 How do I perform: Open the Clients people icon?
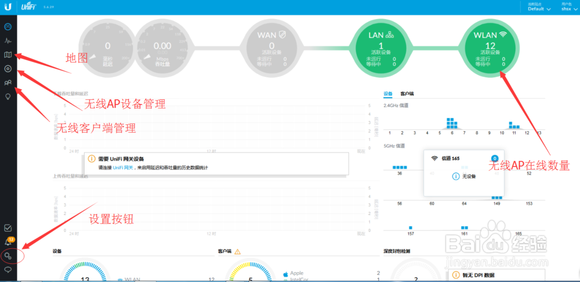pos(8,82)
